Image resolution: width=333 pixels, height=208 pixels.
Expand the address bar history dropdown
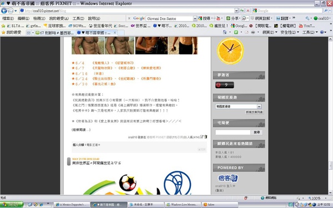tap(236, 11)
